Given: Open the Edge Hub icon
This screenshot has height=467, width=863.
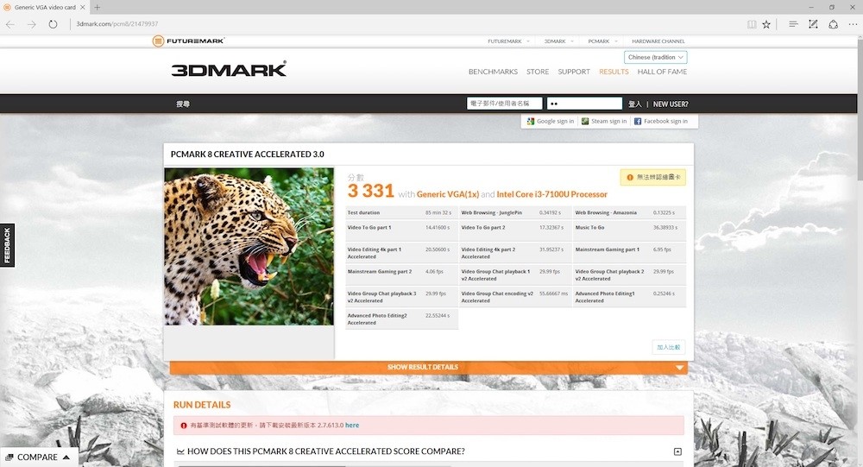Looking at the screenshot, I should point(793,24).
